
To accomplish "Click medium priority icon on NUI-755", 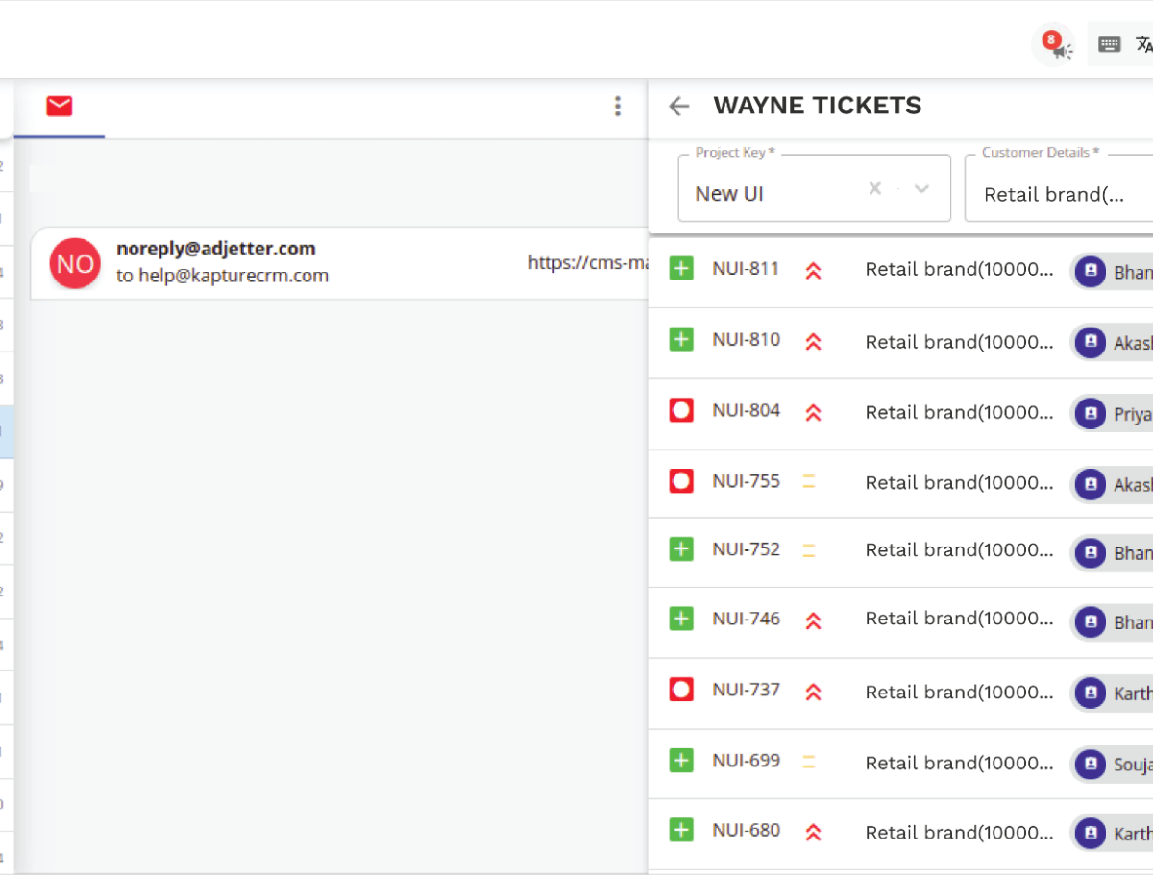I will tap(809, 481).
